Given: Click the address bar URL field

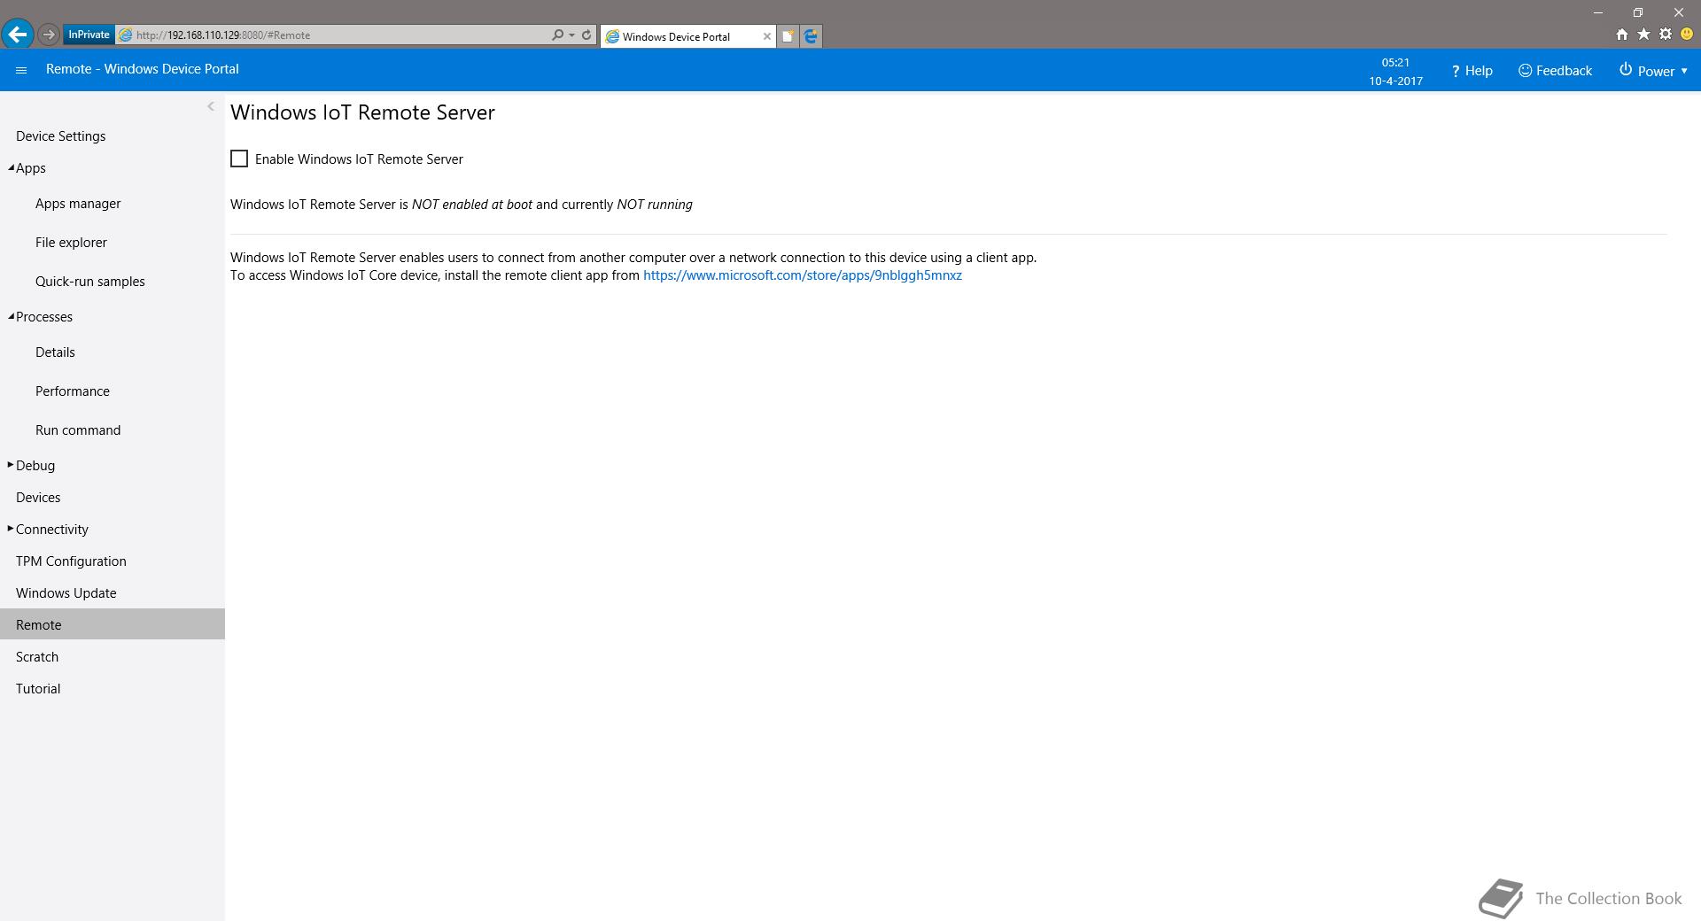Looking at the screenshot, I should tap(337, 35).
